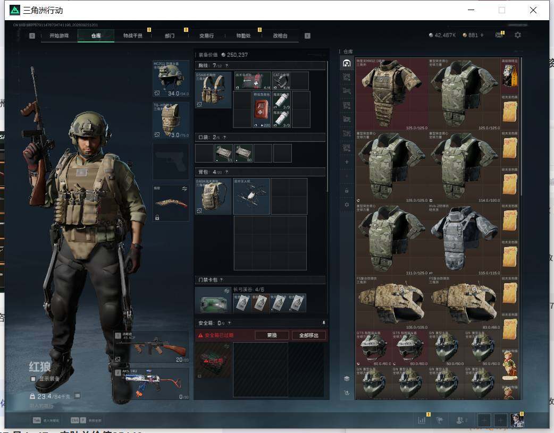Viewport: 554px width, 433px height.
Task: Click the pin icon on 安全箱 header
Action: tap(323, 323)
